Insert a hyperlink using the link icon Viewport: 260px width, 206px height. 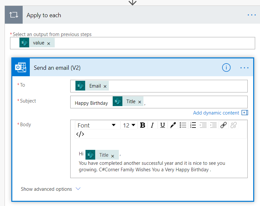pyautogui.click(x=223, y=125)
